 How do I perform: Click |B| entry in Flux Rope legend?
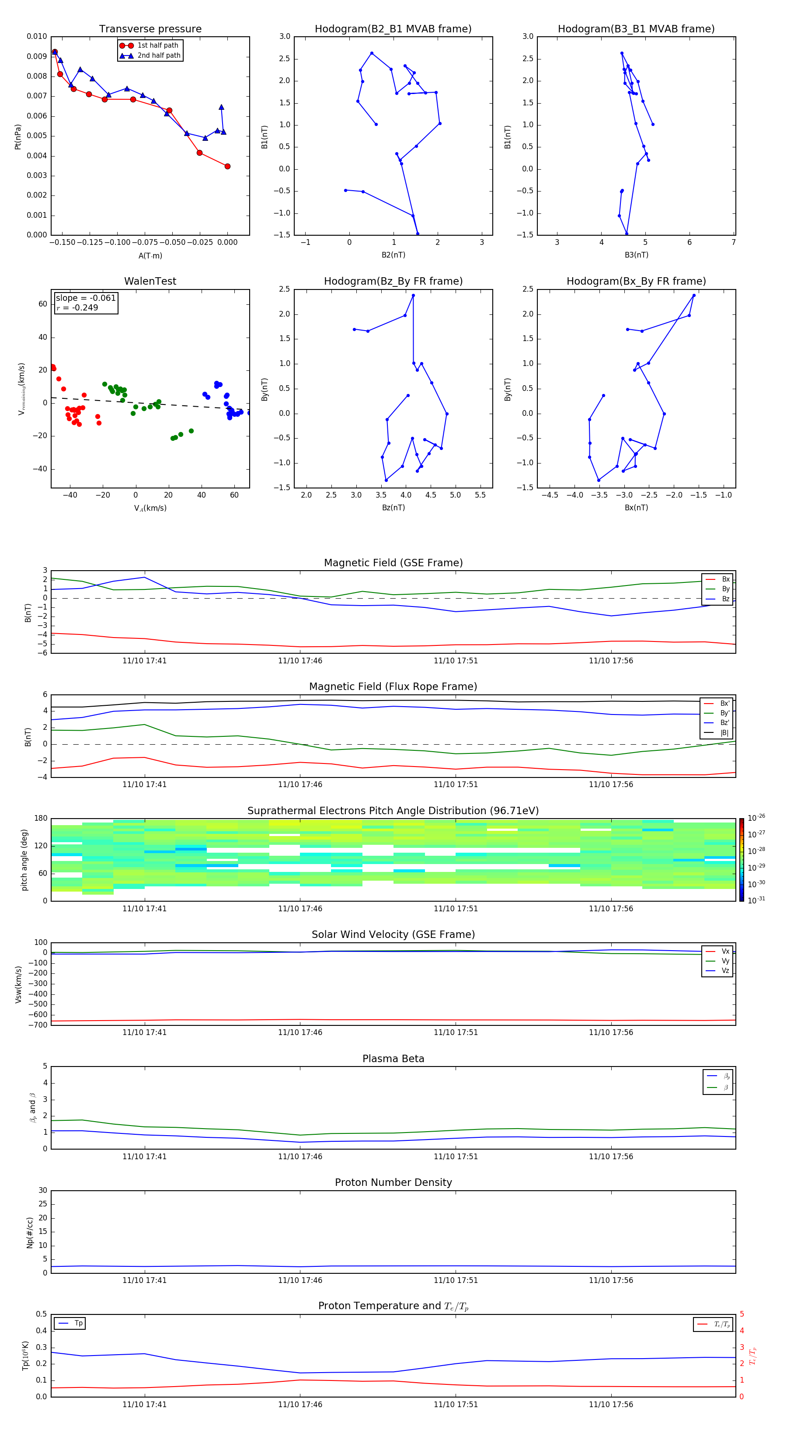coord(717,733)
